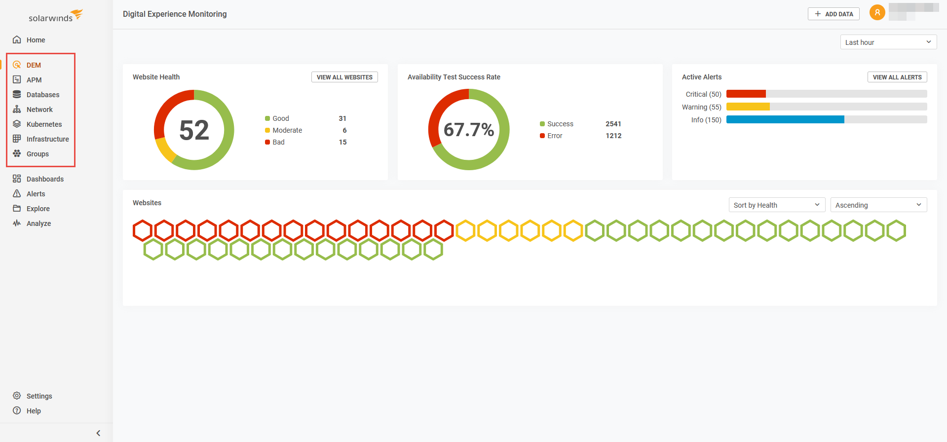Go to Dashboards in the sidebar
Screen dimensions: 947x442
(45, 179)
